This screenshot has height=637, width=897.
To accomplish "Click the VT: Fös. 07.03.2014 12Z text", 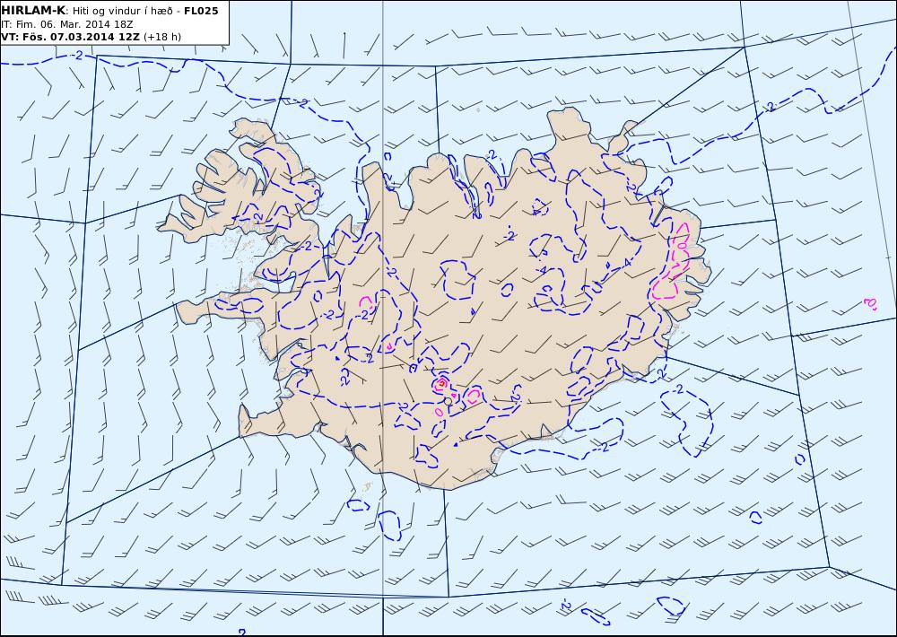I will [x=70, y=37].
